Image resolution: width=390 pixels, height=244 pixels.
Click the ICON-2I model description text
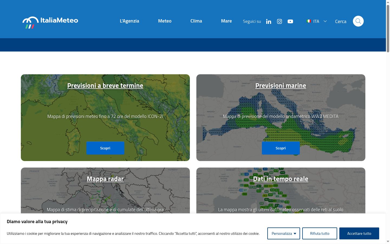point(105,116)
